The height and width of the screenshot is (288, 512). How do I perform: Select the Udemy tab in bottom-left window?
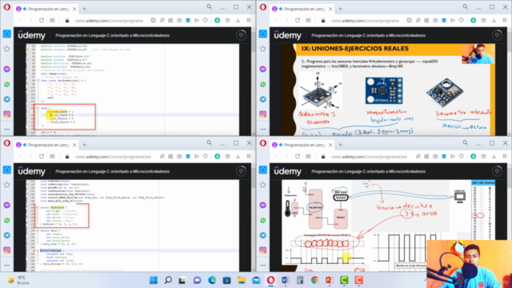(46, 145)
